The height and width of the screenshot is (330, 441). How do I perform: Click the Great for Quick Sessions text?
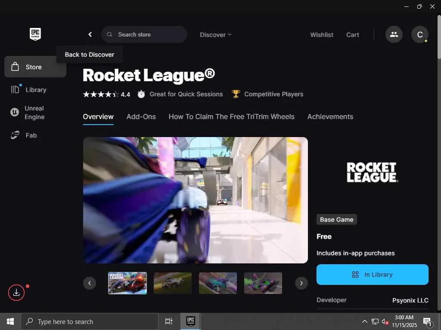186,94
